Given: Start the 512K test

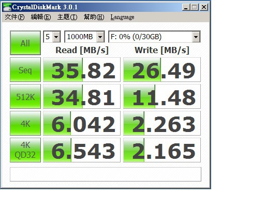Looking at the screenshot, I should [x=25, y=96].
